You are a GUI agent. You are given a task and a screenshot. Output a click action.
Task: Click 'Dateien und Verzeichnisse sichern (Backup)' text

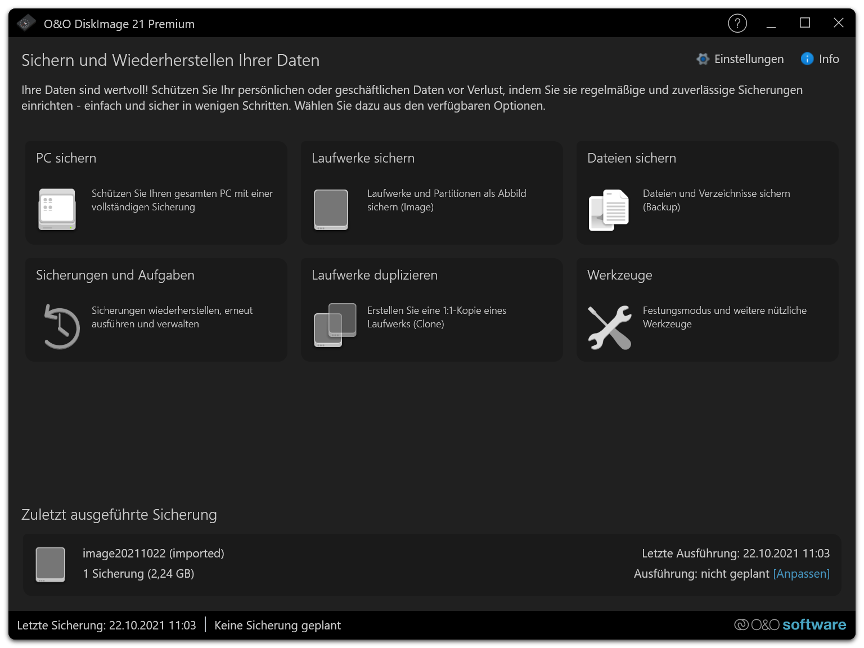tap(717, 200)
